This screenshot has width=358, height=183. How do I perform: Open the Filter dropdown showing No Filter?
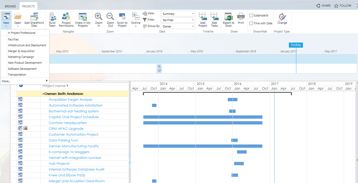pos(178,20)
